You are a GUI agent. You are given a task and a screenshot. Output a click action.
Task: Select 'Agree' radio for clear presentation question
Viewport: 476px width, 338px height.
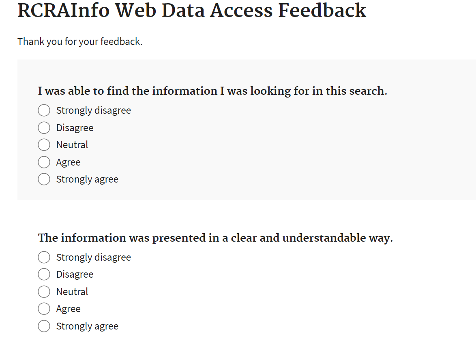[x=44, y=308]
